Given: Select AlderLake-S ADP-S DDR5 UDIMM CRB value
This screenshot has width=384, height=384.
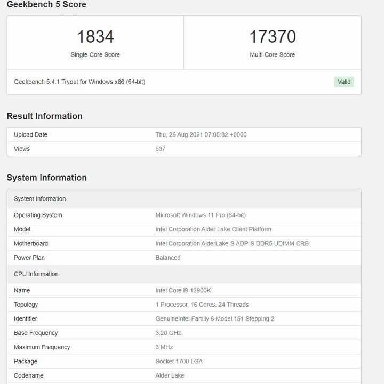Looking at the screenshot, I should coord(232,243).
